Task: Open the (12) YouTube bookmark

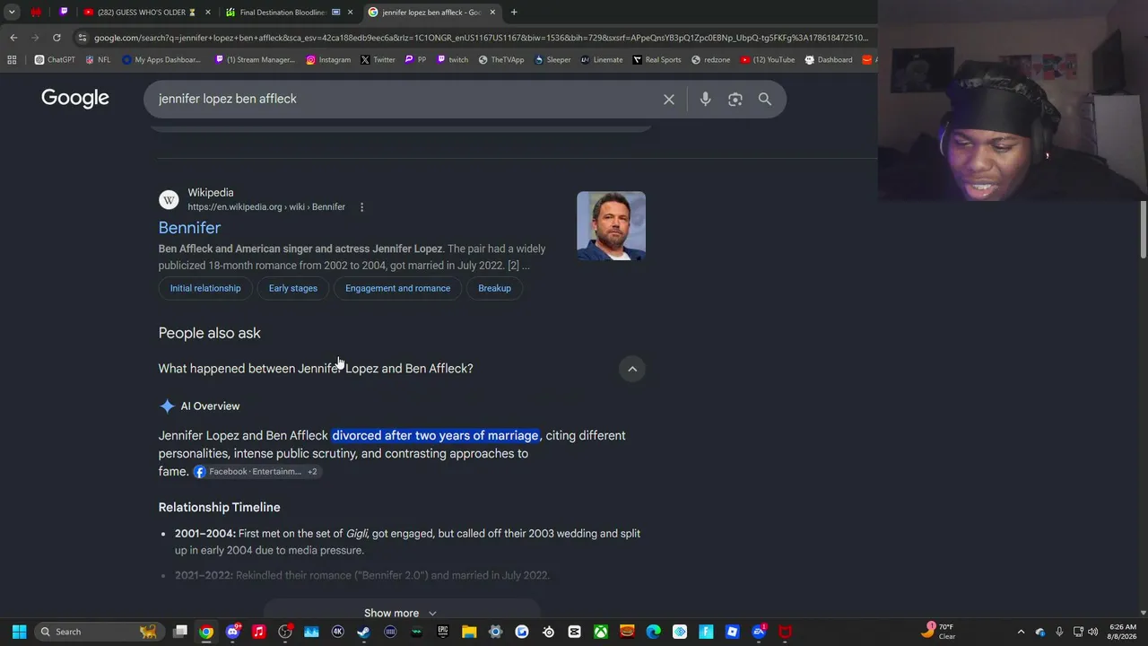Action: pos(768,60)
